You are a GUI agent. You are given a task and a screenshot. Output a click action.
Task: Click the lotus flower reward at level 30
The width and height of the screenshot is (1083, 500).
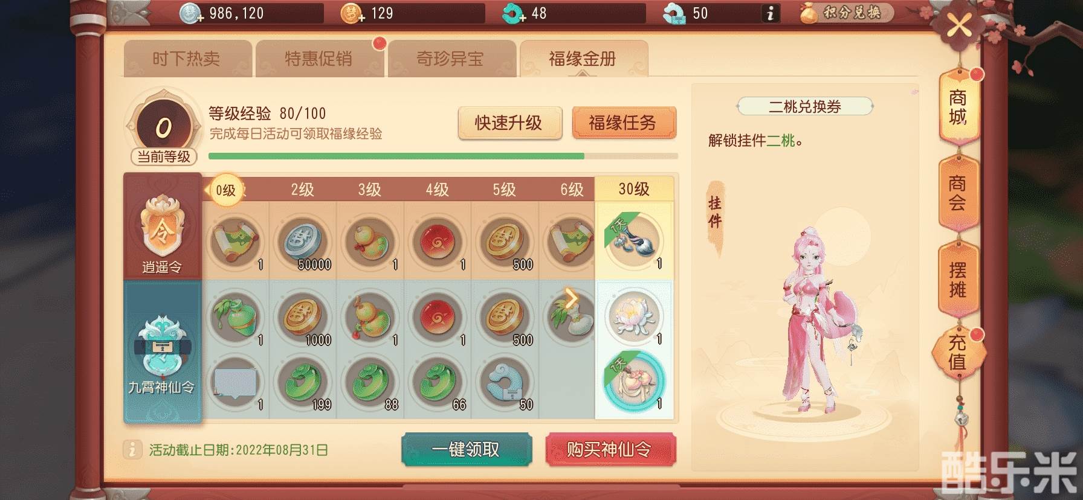pyautogui.click(x=634, y=316)
